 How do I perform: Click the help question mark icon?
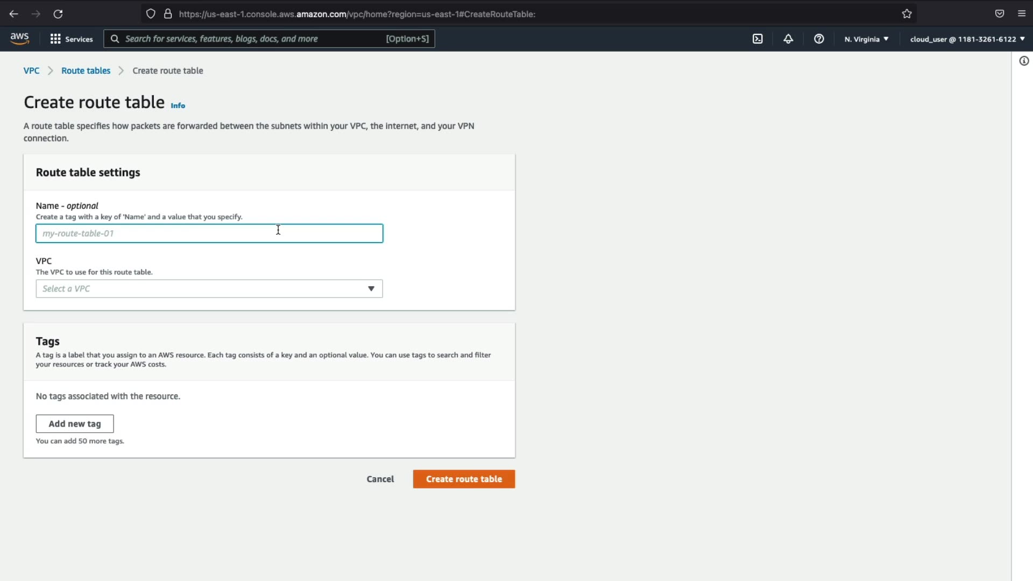tap(819, 39)
